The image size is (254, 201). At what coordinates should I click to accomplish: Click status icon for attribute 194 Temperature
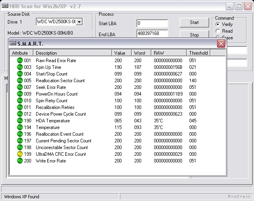click(x=20, y=127)
